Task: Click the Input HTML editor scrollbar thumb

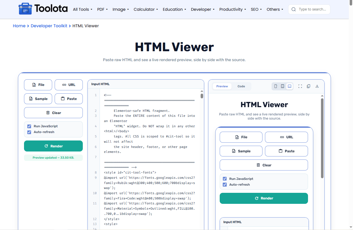Action: 202,96
